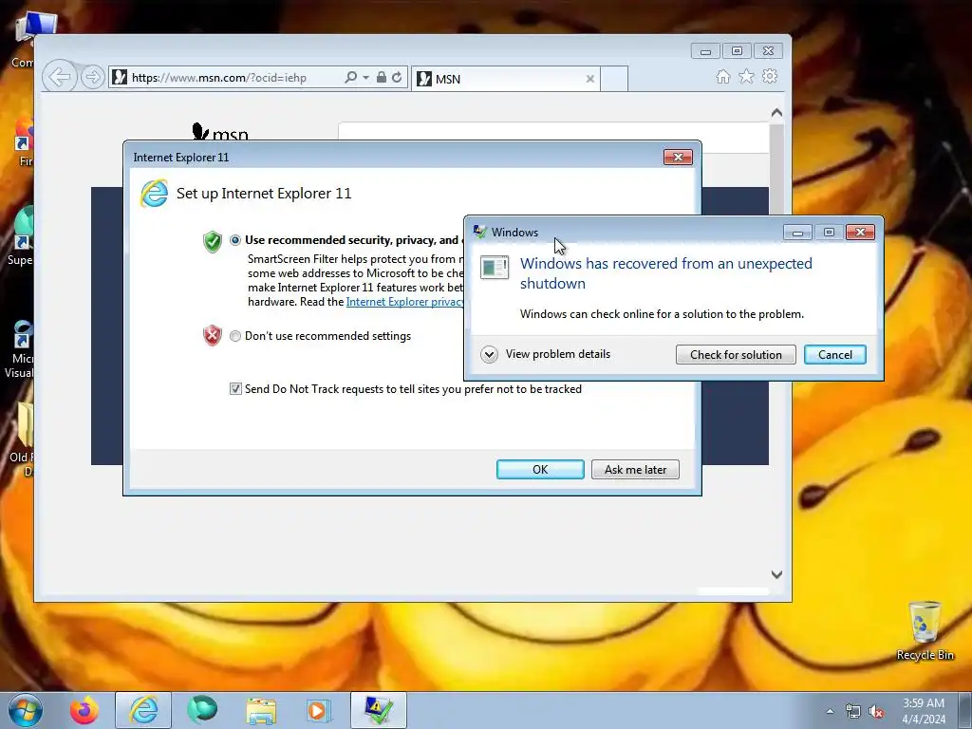Click the Internet Explorer logo in setup dialog
This screenshot has height=729, width=972.
154,194
